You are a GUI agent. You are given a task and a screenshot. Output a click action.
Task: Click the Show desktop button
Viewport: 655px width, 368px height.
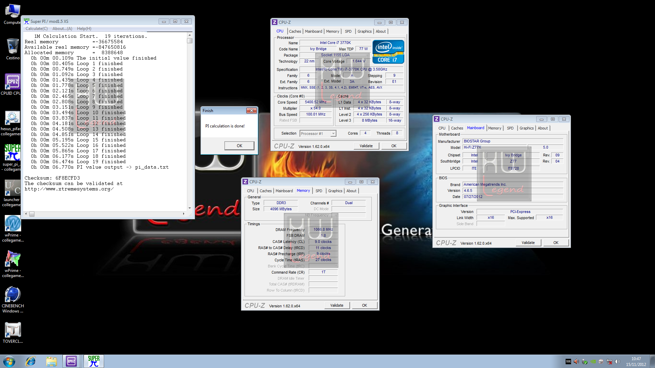tap(652, 361)
